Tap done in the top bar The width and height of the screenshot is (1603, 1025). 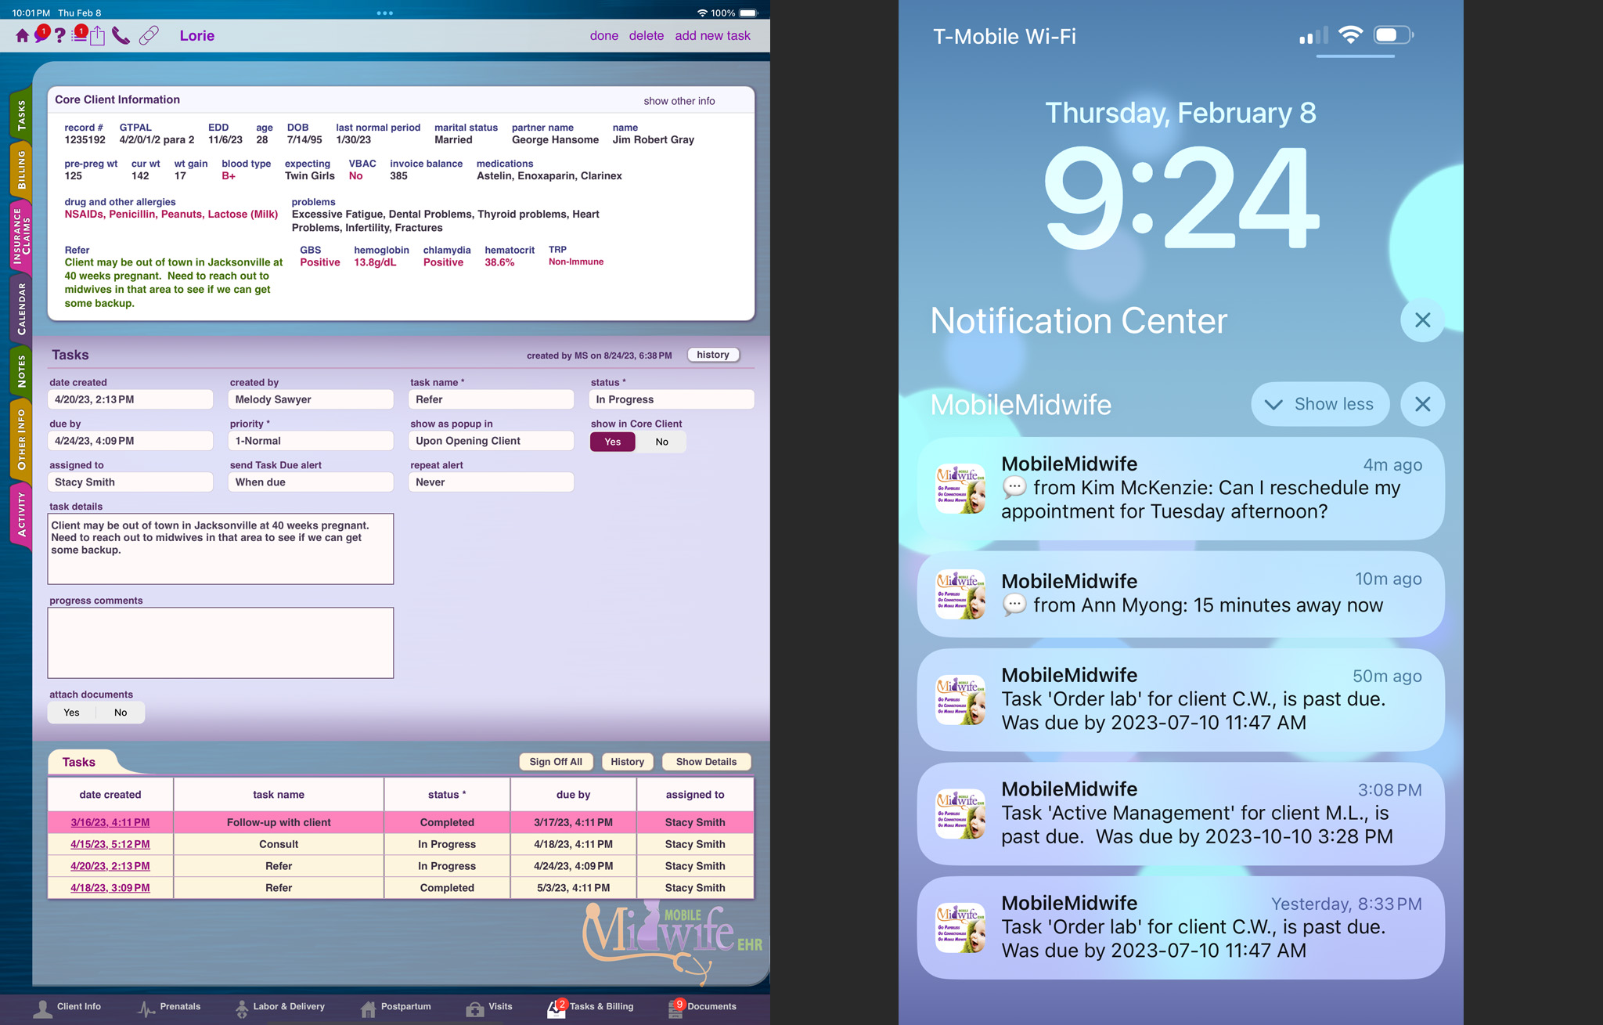click(604, 36)
